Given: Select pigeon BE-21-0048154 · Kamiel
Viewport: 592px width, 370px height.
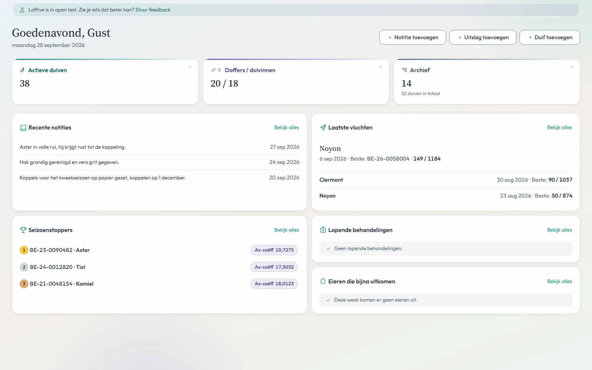Looking at the screenshot, I should click(62, 284).
